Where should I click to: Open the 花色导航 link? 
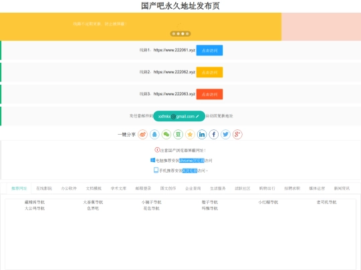click(152, 209)
